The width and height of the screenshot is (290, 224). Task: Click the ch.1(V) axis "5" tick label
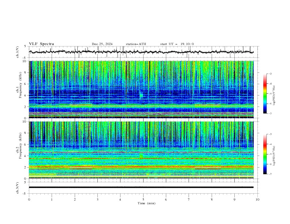click(25, 46)
